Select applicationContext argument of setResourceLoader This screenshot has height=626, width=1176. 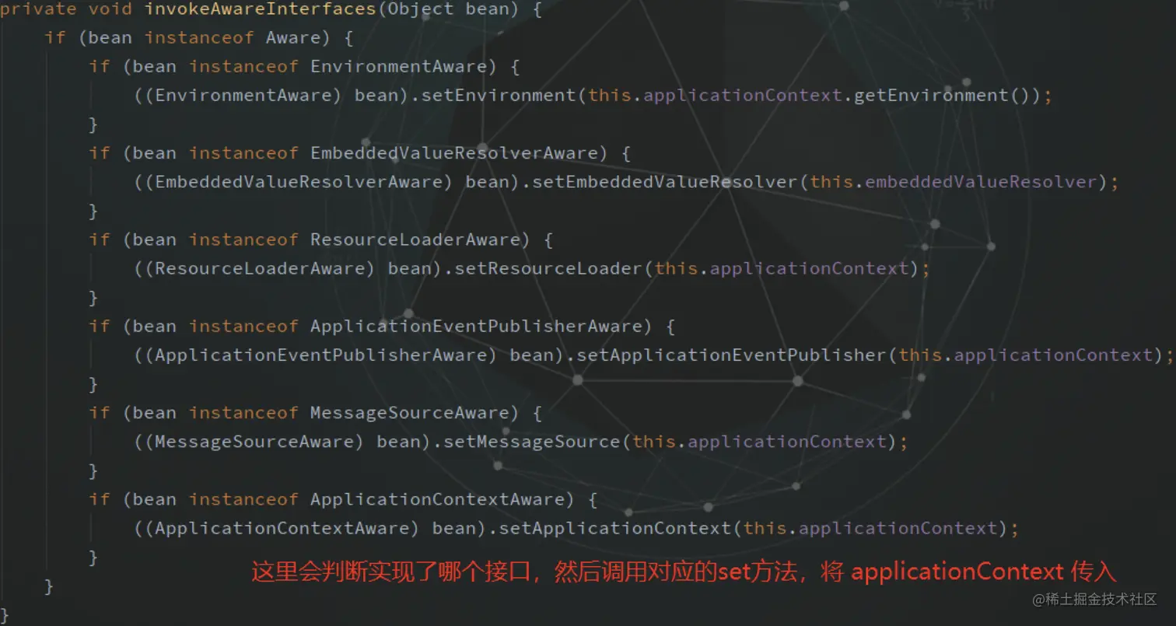tap(809, 268)
